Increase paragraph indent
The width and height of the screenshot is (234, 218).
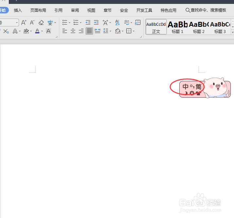96,23
